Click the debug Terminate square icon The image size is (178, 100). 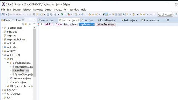click(x=17, y=14)
